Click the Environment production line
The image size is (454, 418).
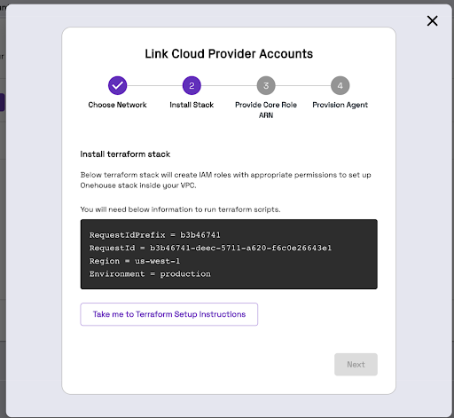tap(150, 274)
